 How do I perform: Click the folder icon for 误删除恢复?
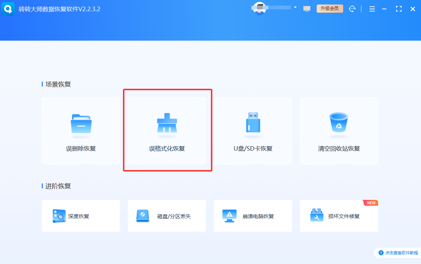click(x=81, y=124)
